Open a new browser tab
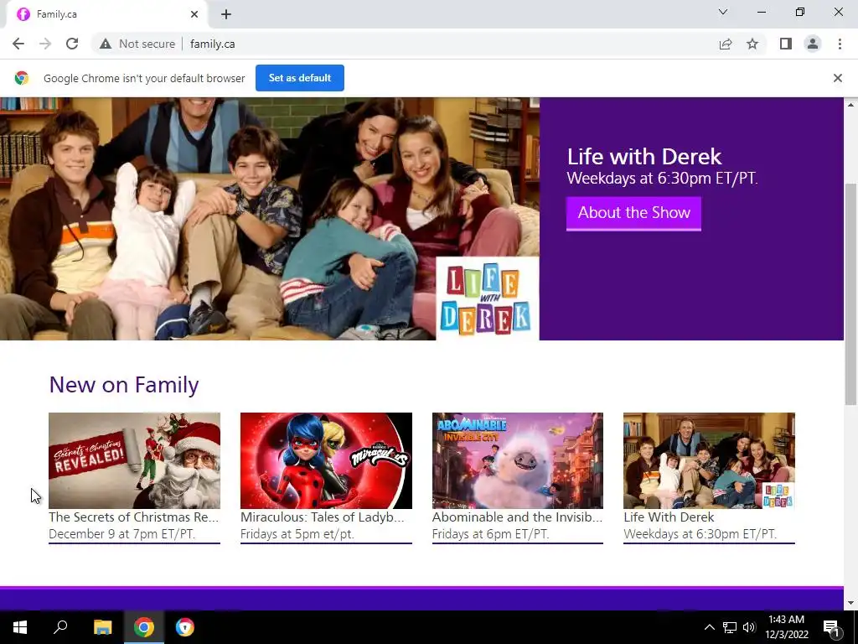The image size is (858, 644). point(226,15)
